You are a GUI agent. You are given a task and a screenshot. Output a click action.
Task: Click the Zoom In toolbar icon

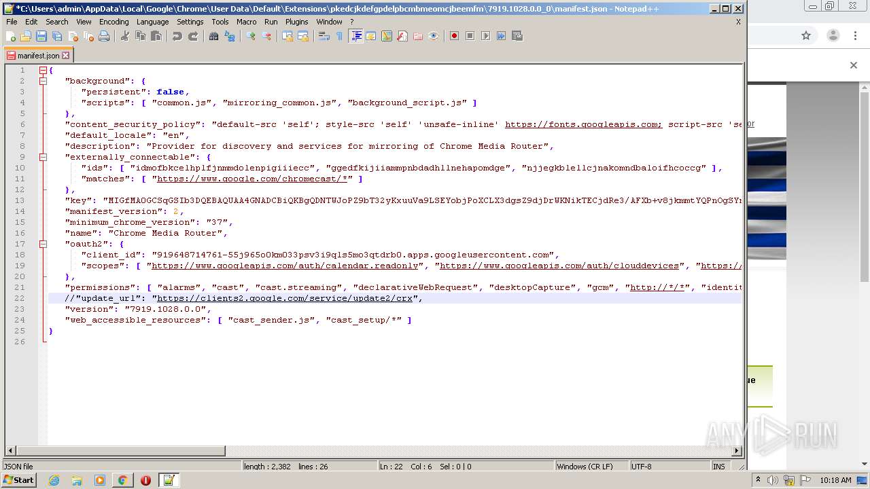(x=251, y=36)
